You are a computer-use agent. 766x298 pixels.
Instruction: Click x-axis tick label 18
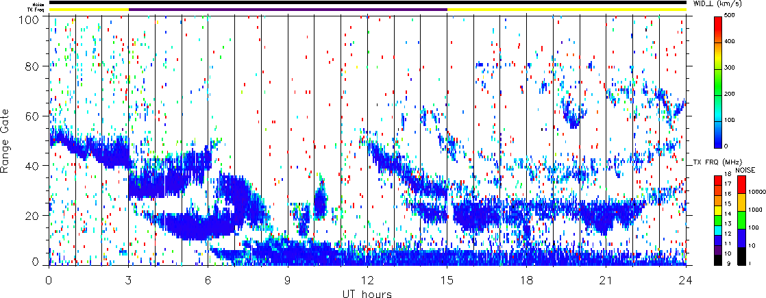coord(527,280)
